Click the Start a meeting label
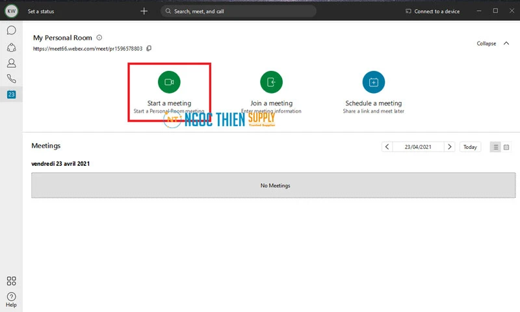 pos(169,103)
